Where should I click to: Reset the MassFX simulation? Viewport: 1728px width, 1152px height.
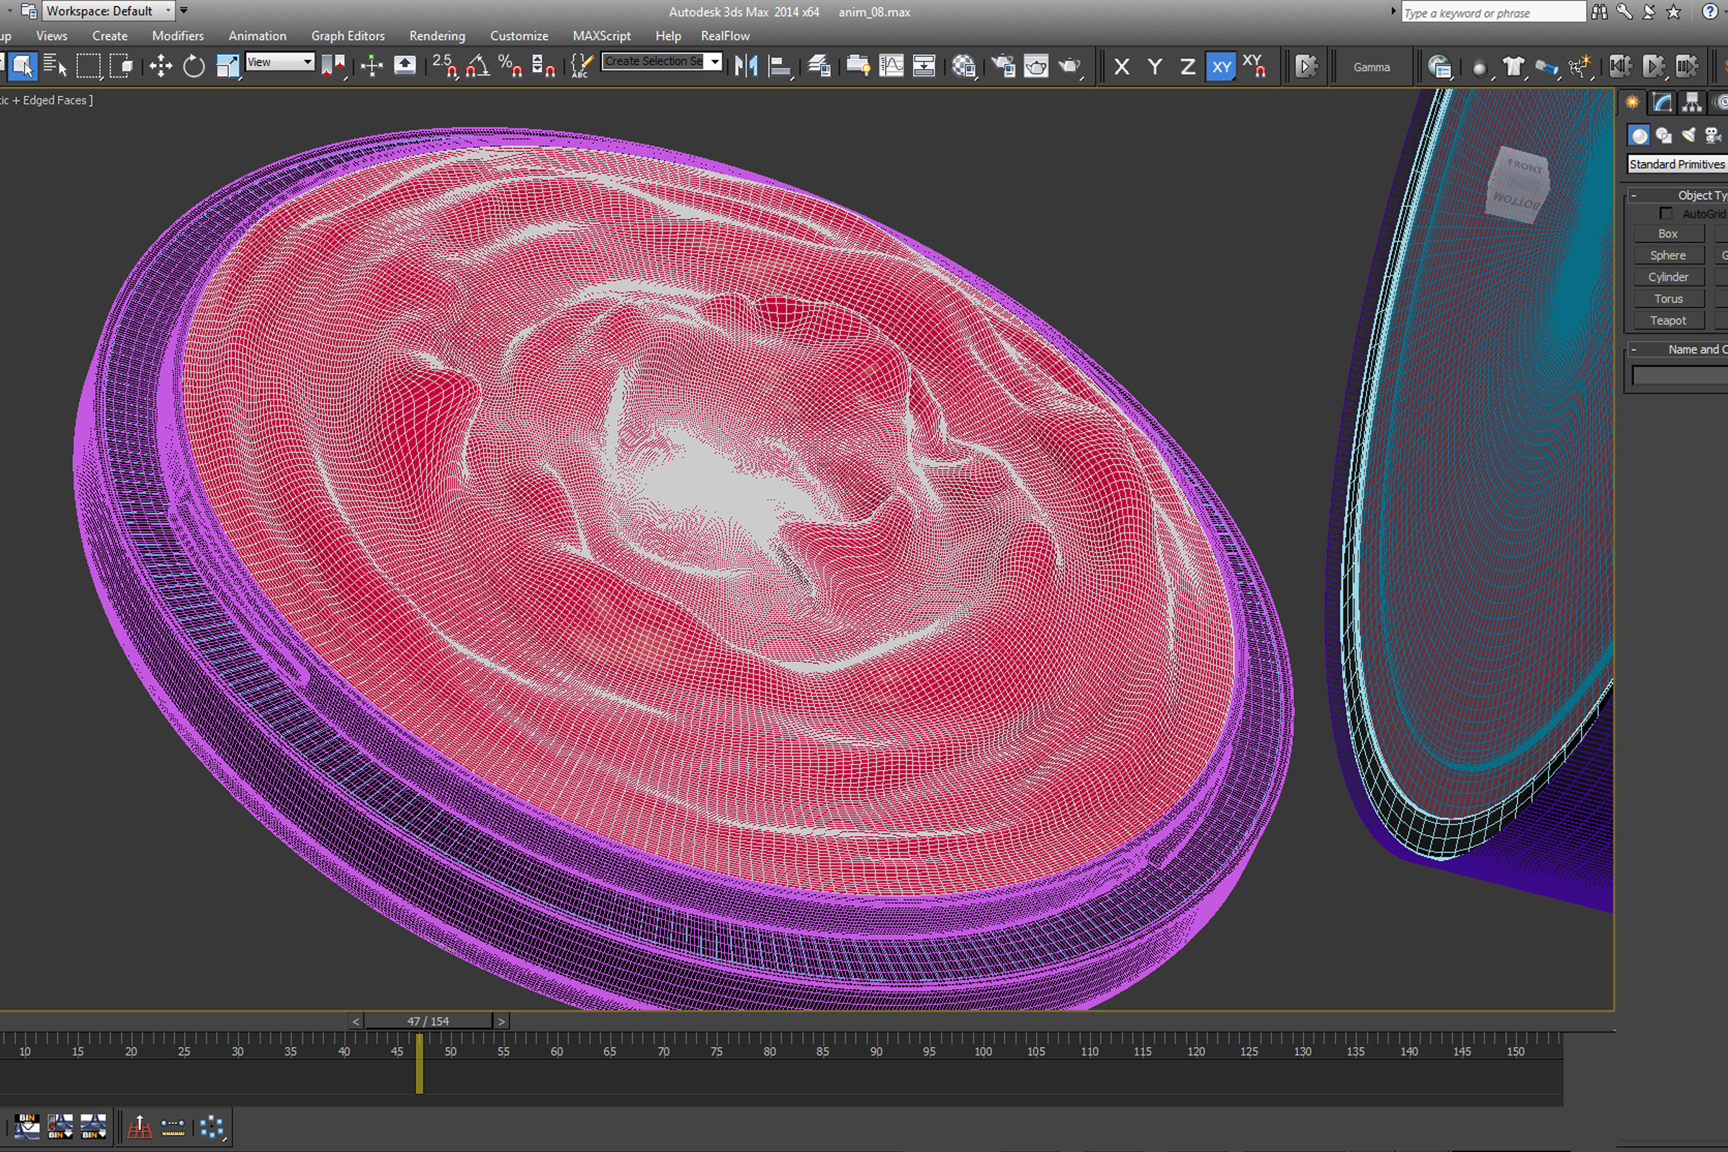coord(1619,67)
